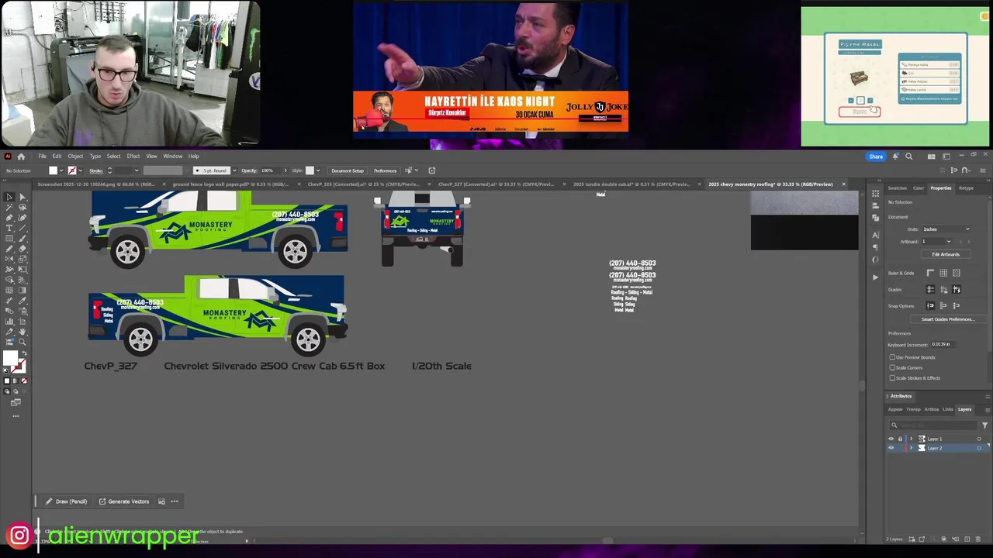Select the Artboard tool

pos(22,321)
